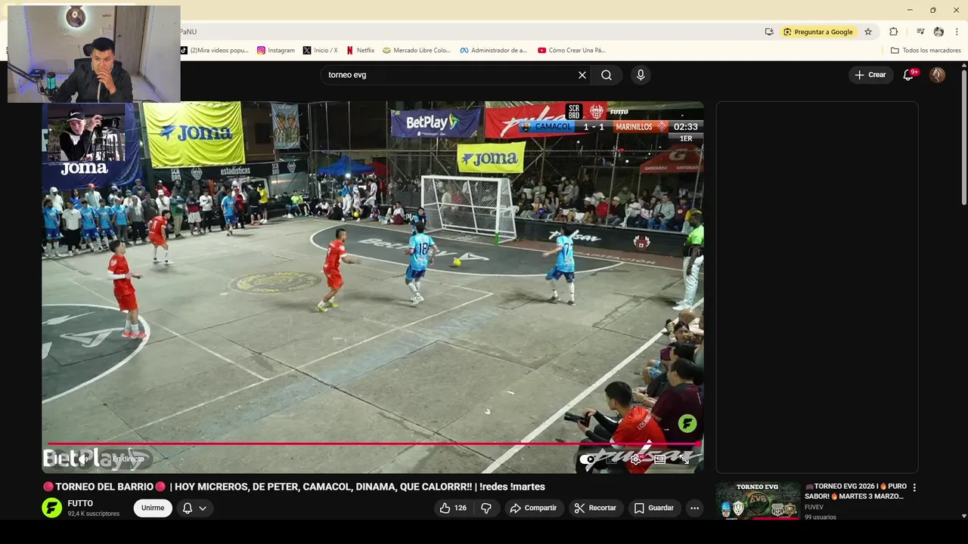Click install app icon in address bar
This screenshot has height=544, width=968.
[x=769, y=32]
